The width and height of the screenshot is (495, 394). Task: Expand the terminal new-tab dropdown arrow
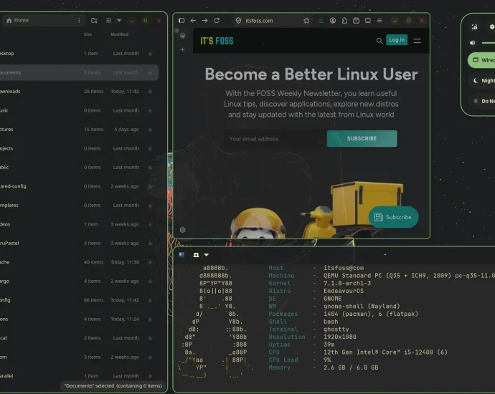[x=207, y=255]
